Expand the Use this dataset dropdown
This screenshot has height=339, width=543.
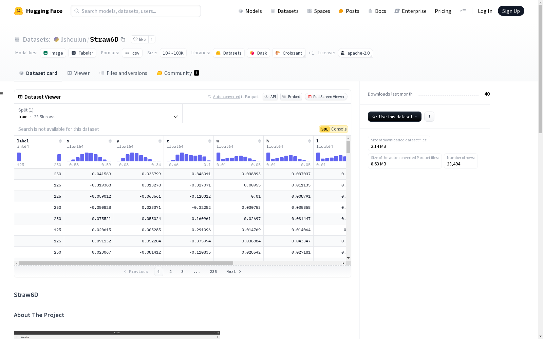click(x=395, y=117)
